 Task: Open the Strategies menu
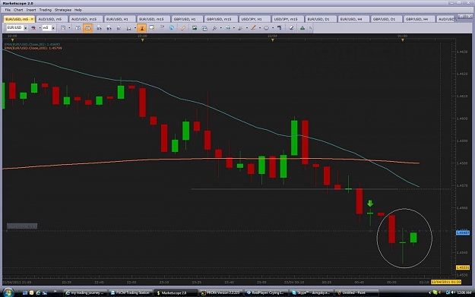pos(63,10)
